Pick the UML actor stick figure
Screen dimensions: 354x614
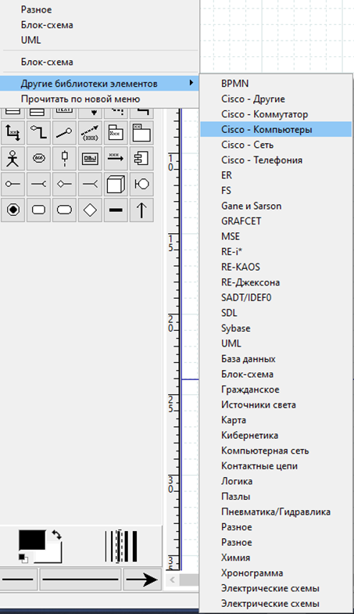pyautogui.click(x=13, y=159)
